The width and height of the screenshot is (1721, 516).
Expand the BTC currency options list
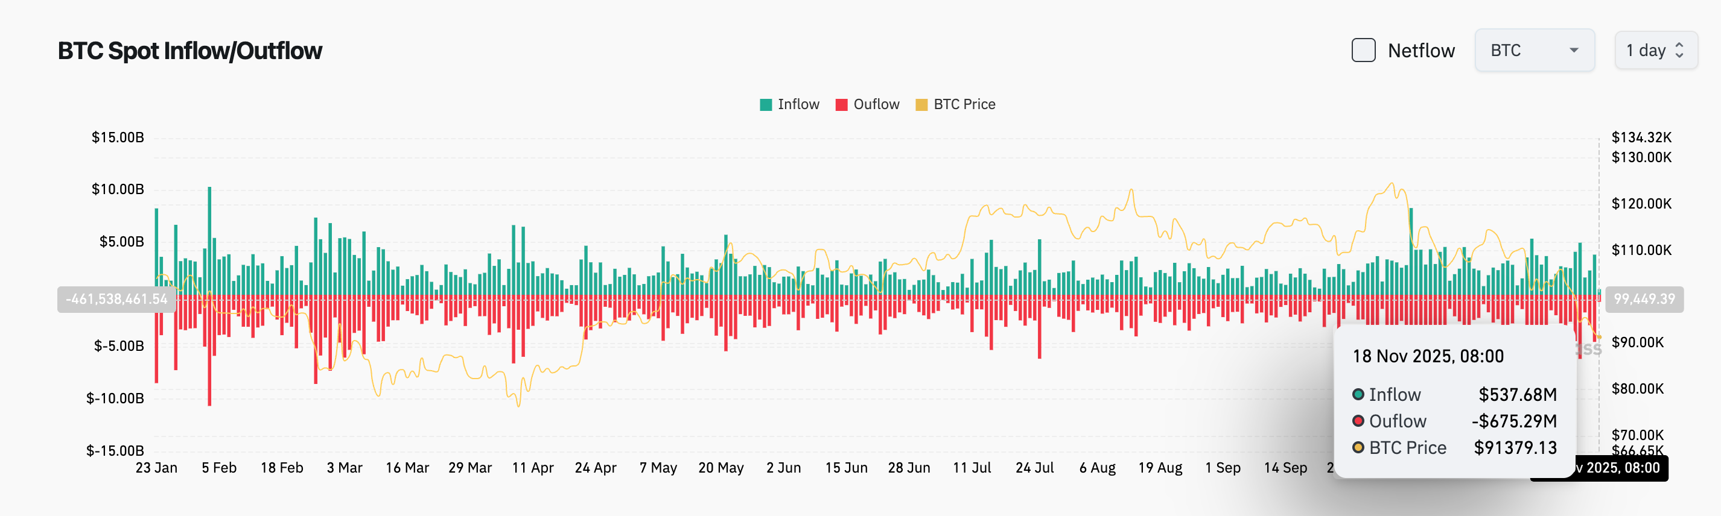pyautogui.click(x=1535, y=50)
